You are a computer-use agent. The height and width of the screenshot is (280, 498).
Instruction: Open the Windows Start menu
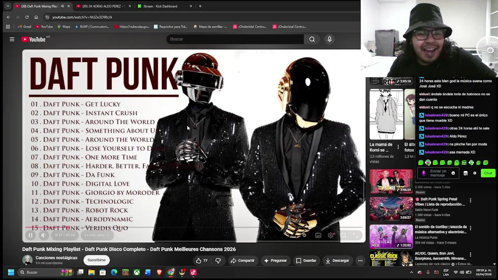tap(11, 273)
